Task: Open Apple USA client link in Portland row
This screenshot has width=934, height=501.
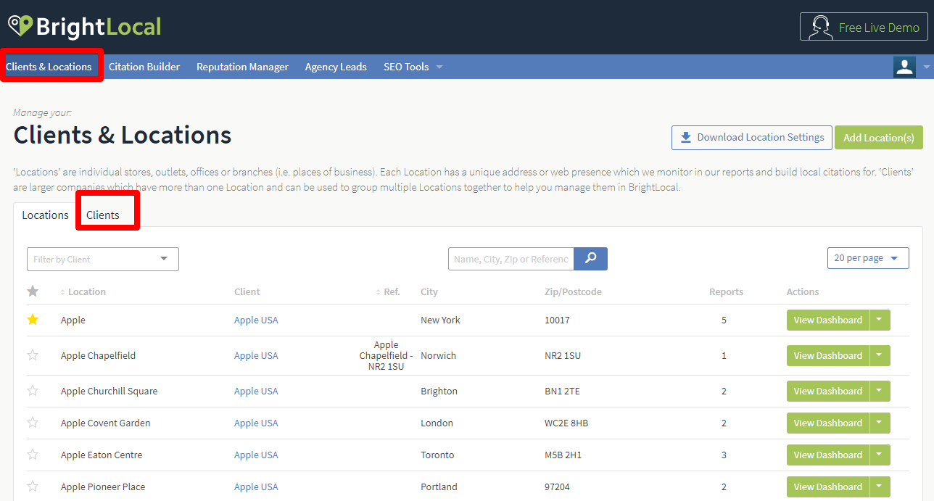Action: (x=256, y=486)
